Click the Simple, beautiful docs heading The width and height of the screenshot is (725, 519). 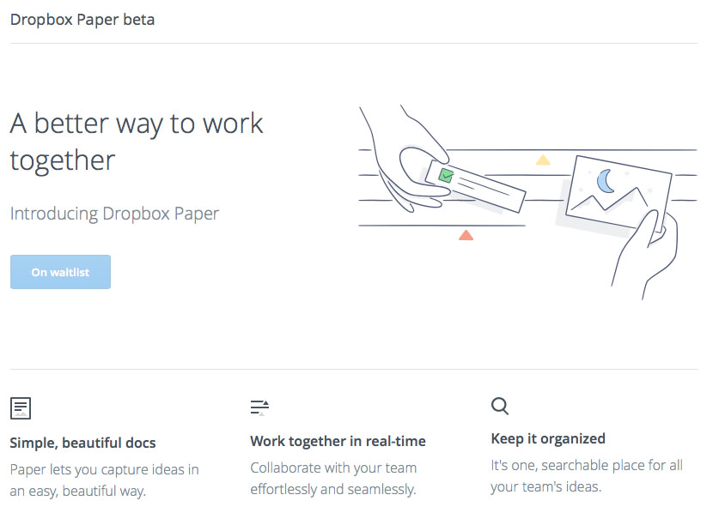coord(82,443)
